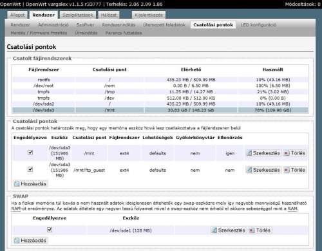
Task: Click edit icon in swap row
Action: 214,230
